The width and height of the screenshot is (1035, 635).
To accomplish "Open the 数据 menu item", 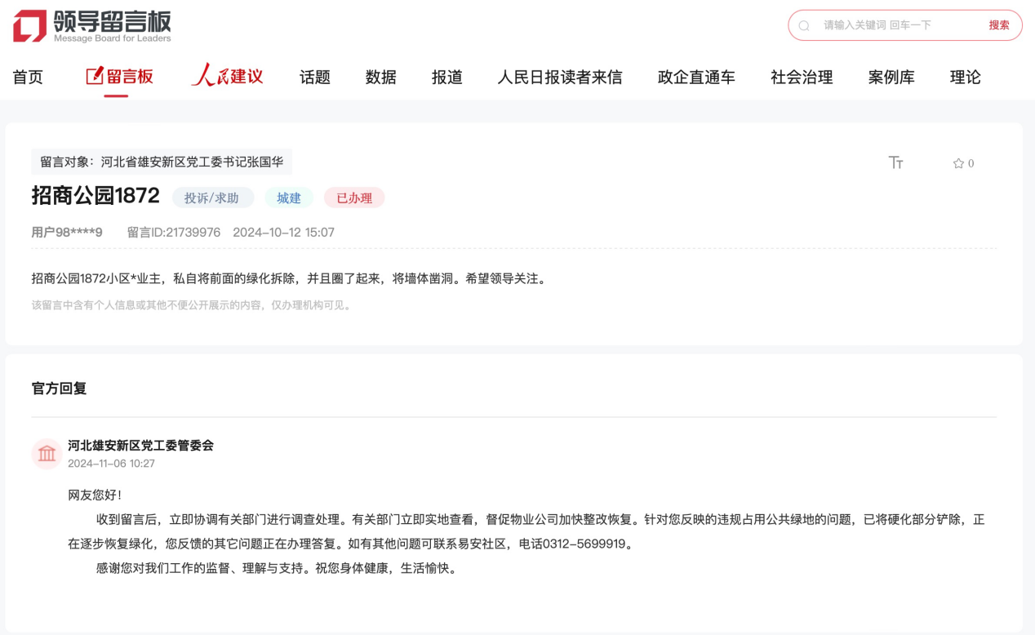I will pyautogui.click(x=381, y=78).
